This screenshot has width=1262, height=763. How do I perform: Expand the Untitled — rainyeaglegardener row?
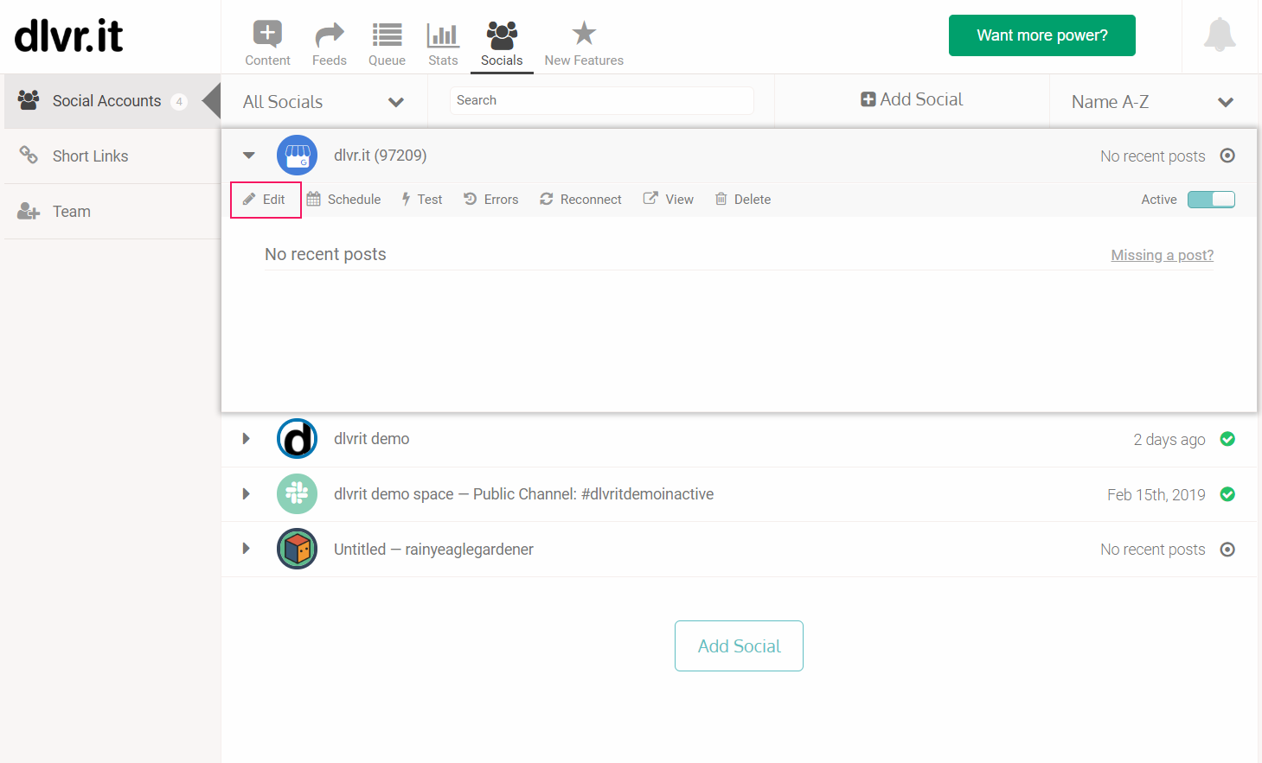247,549
